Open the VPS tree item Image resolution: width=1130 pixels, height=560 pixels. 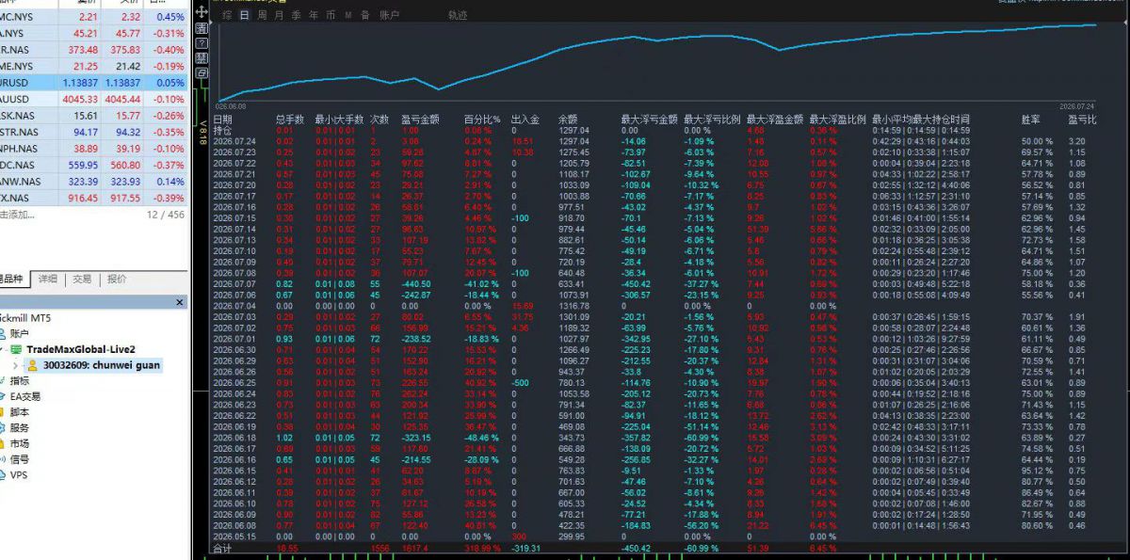pyautogui.click(x=19, y=475)
